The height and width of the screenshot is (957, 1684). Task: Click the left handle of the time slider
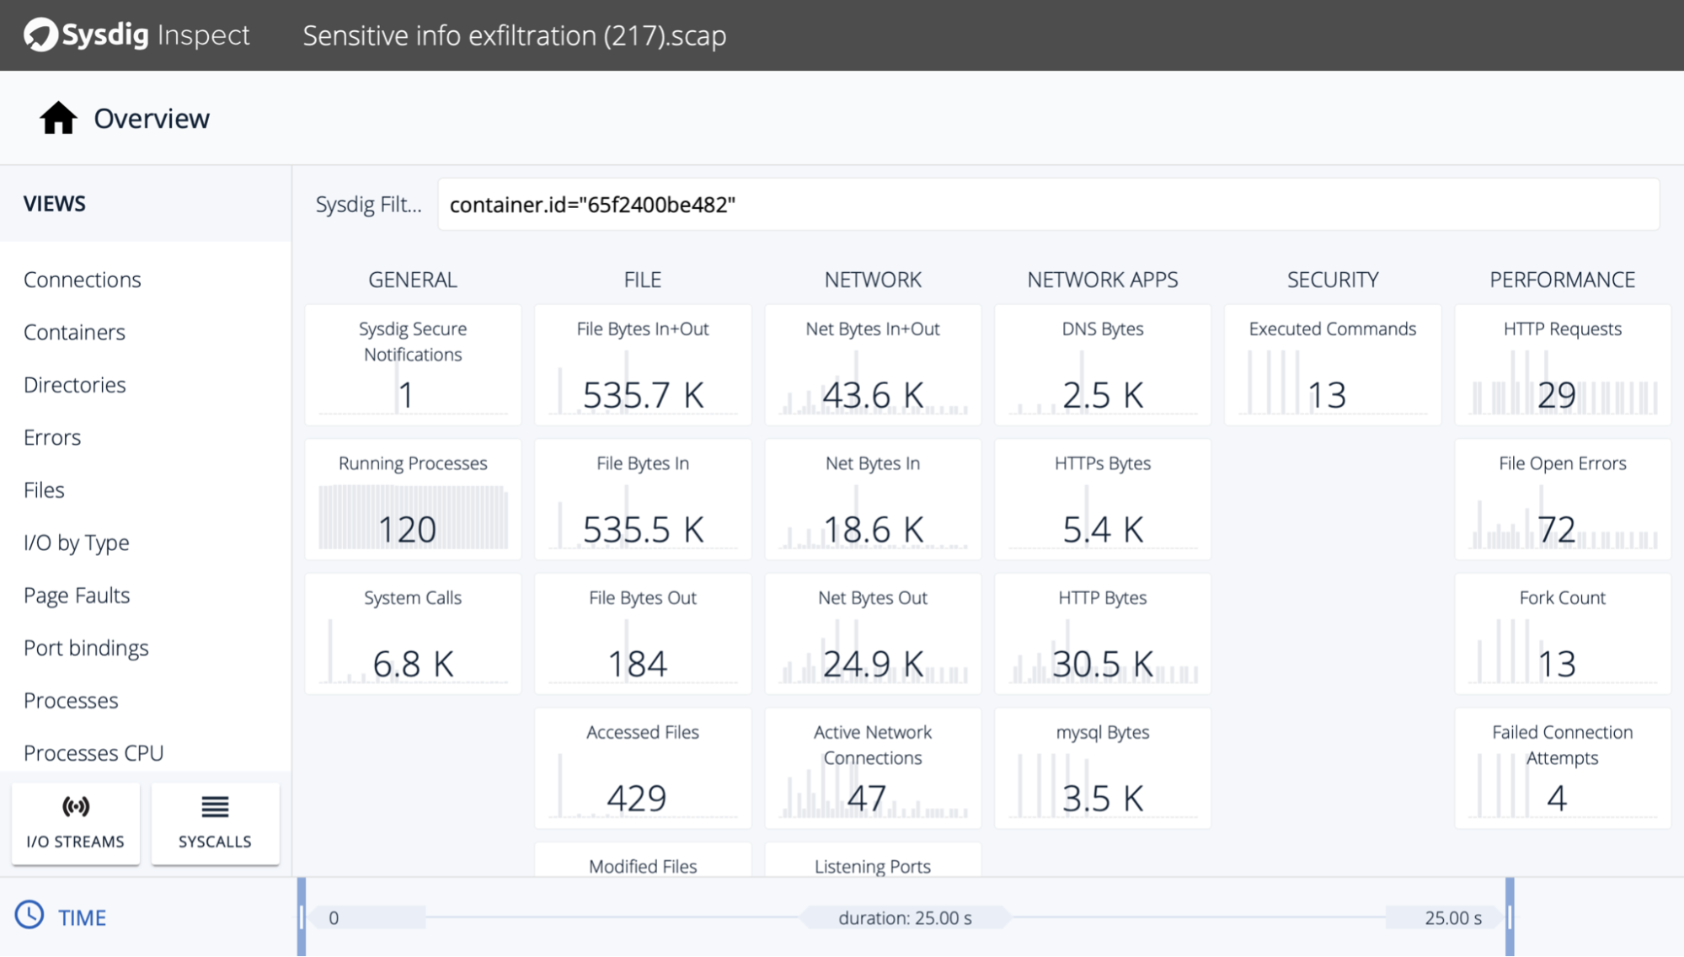pos(302,917)
